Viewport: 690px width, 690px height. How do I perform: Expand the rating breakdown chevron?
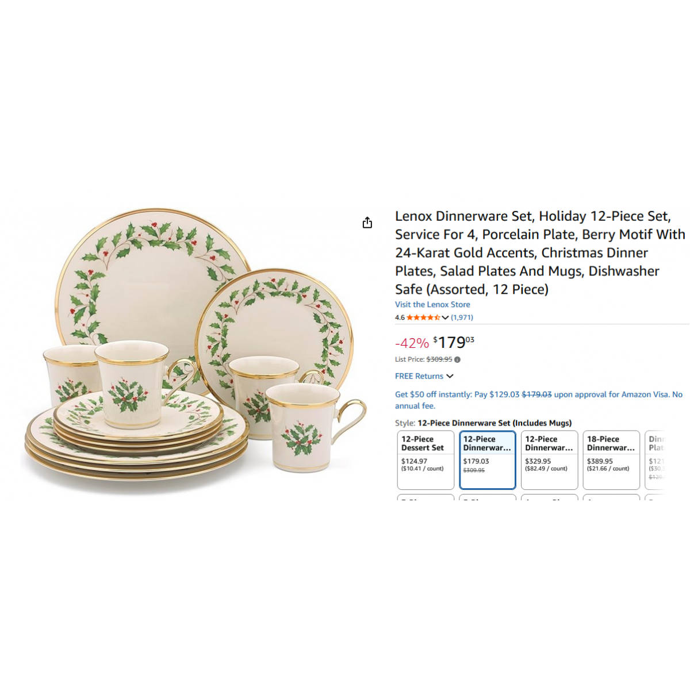pyautogui.click(x=445, y=317)
